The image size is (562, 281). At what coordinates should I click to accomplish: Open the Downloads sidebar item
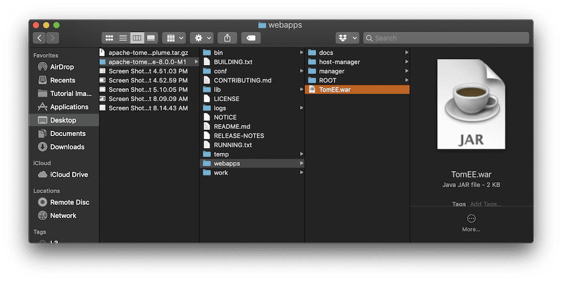pos(67,147)
